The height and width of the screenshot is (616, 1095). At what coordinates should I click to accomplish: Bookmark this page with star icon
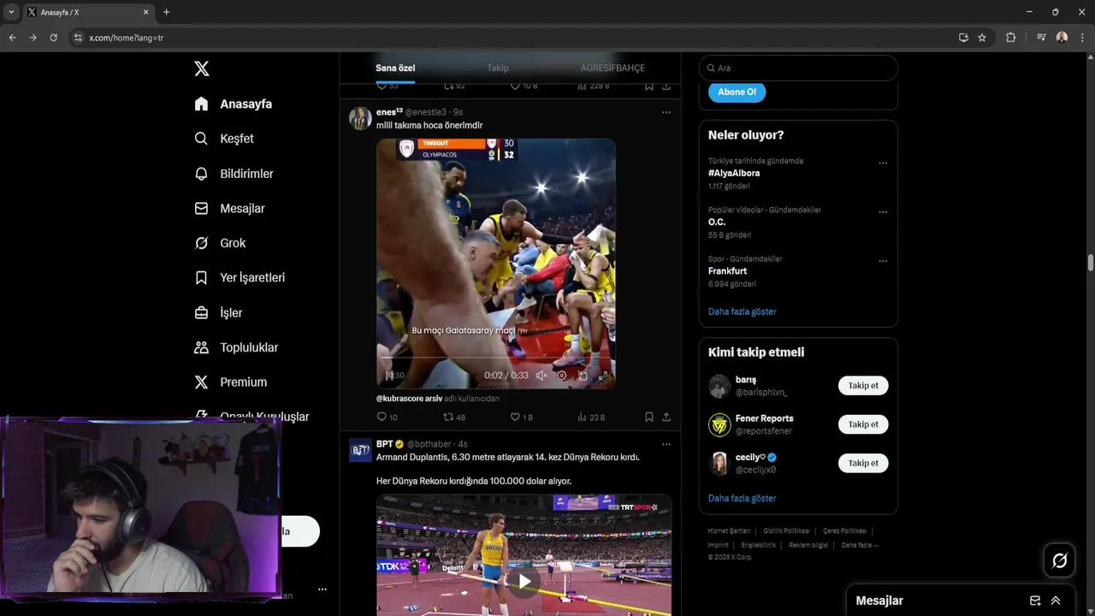pos(982,38)
